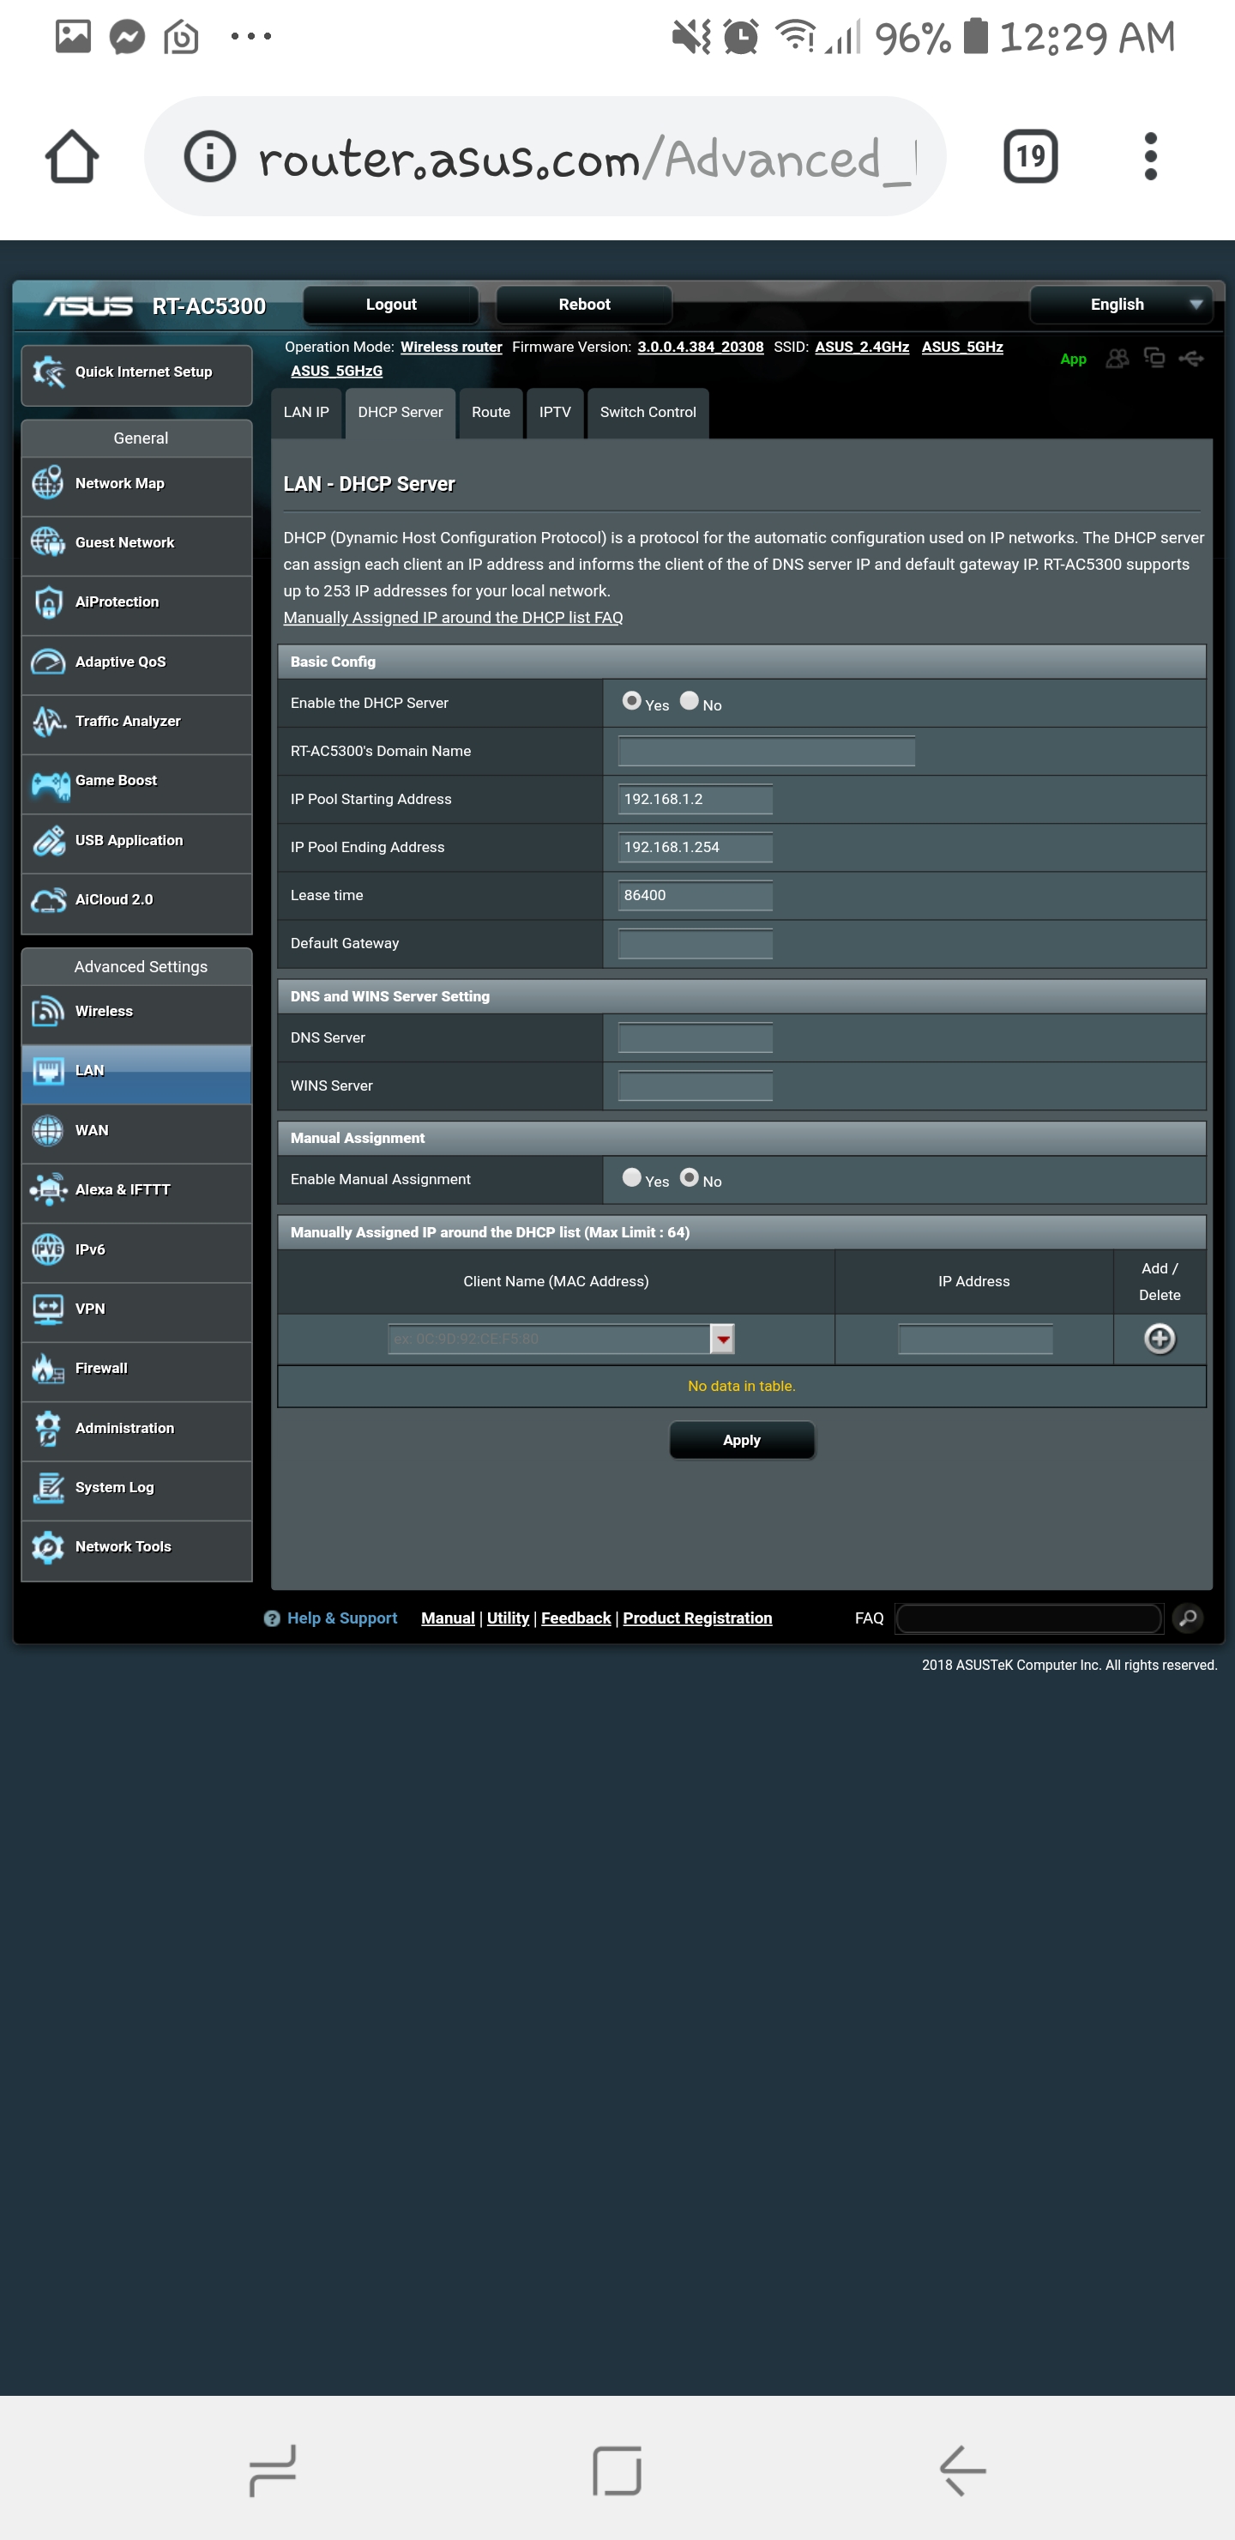The width and height of the screenshot is (1235, 2540).
Task: Click the network devices status icon
Action: coord(1154,359)
